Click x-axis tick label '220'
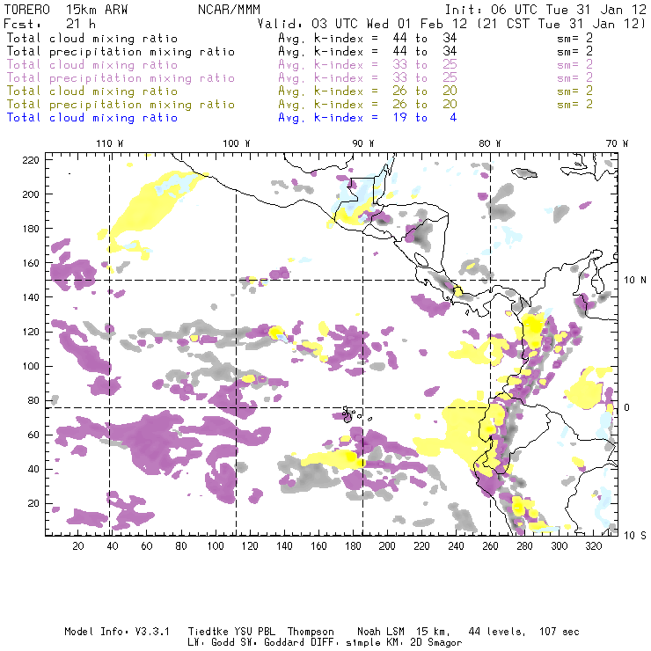This screenshot has width=651, height=651. tap(421, 546)
